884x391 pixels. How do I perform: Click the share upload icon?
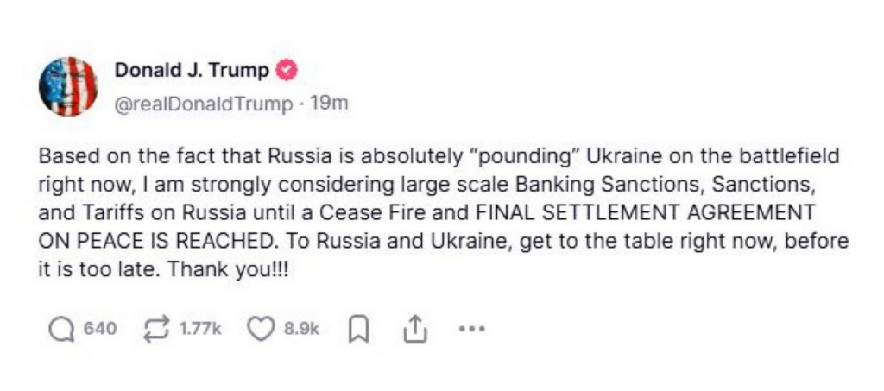click(x=414, y=329)
